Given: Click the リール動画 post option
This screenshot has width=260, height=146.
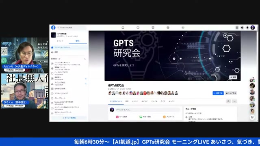Looking at the screenshot, I should tap(121, 117).
